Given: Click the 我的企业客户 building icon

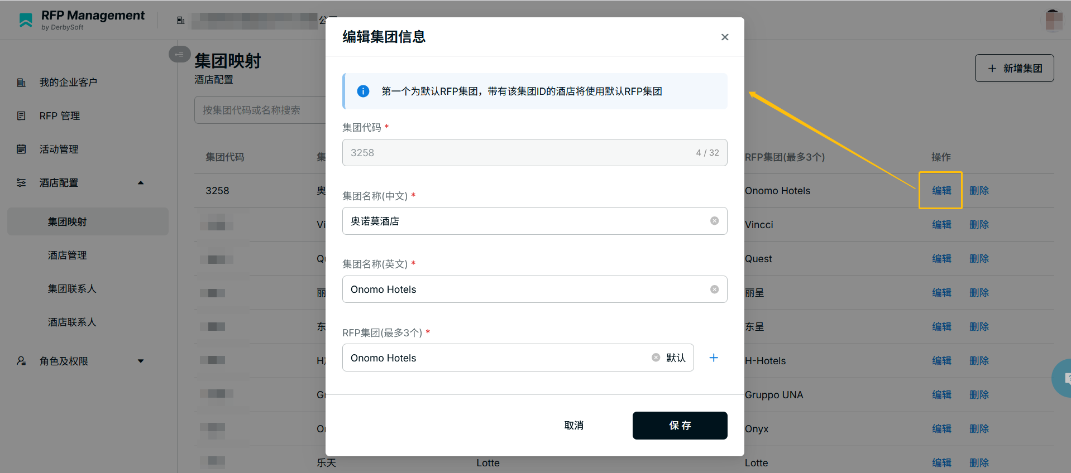Looking at the screenshot, I should coord(21,83).
